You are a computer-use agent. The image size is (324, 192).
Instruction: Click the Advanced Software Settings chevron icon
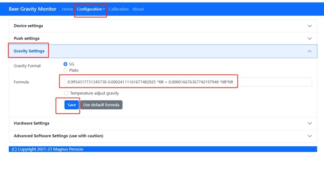309,136
